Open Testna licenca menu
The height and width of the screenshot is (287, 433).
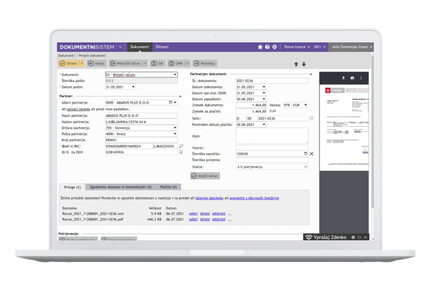[297, 47]
